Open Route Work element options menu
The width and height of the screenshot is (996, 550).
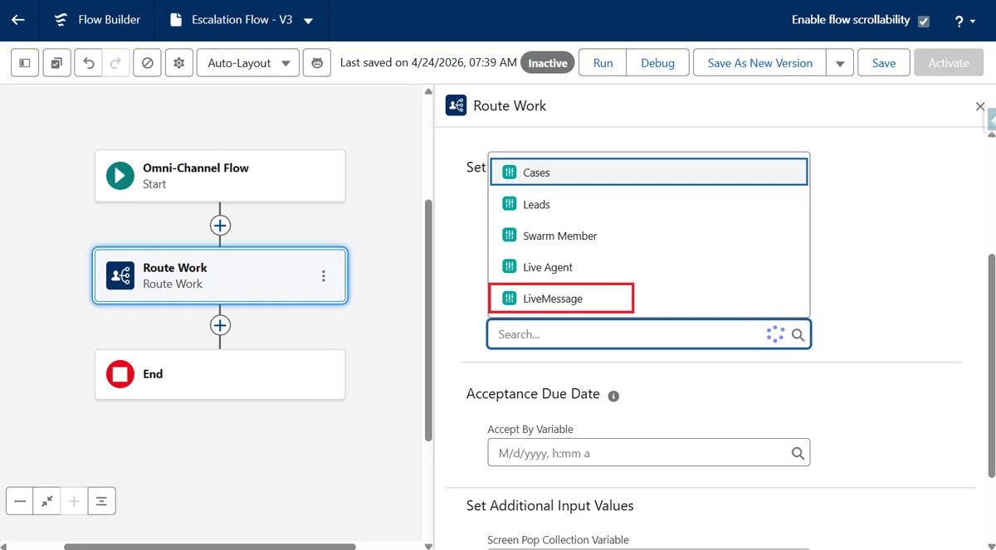324,276
